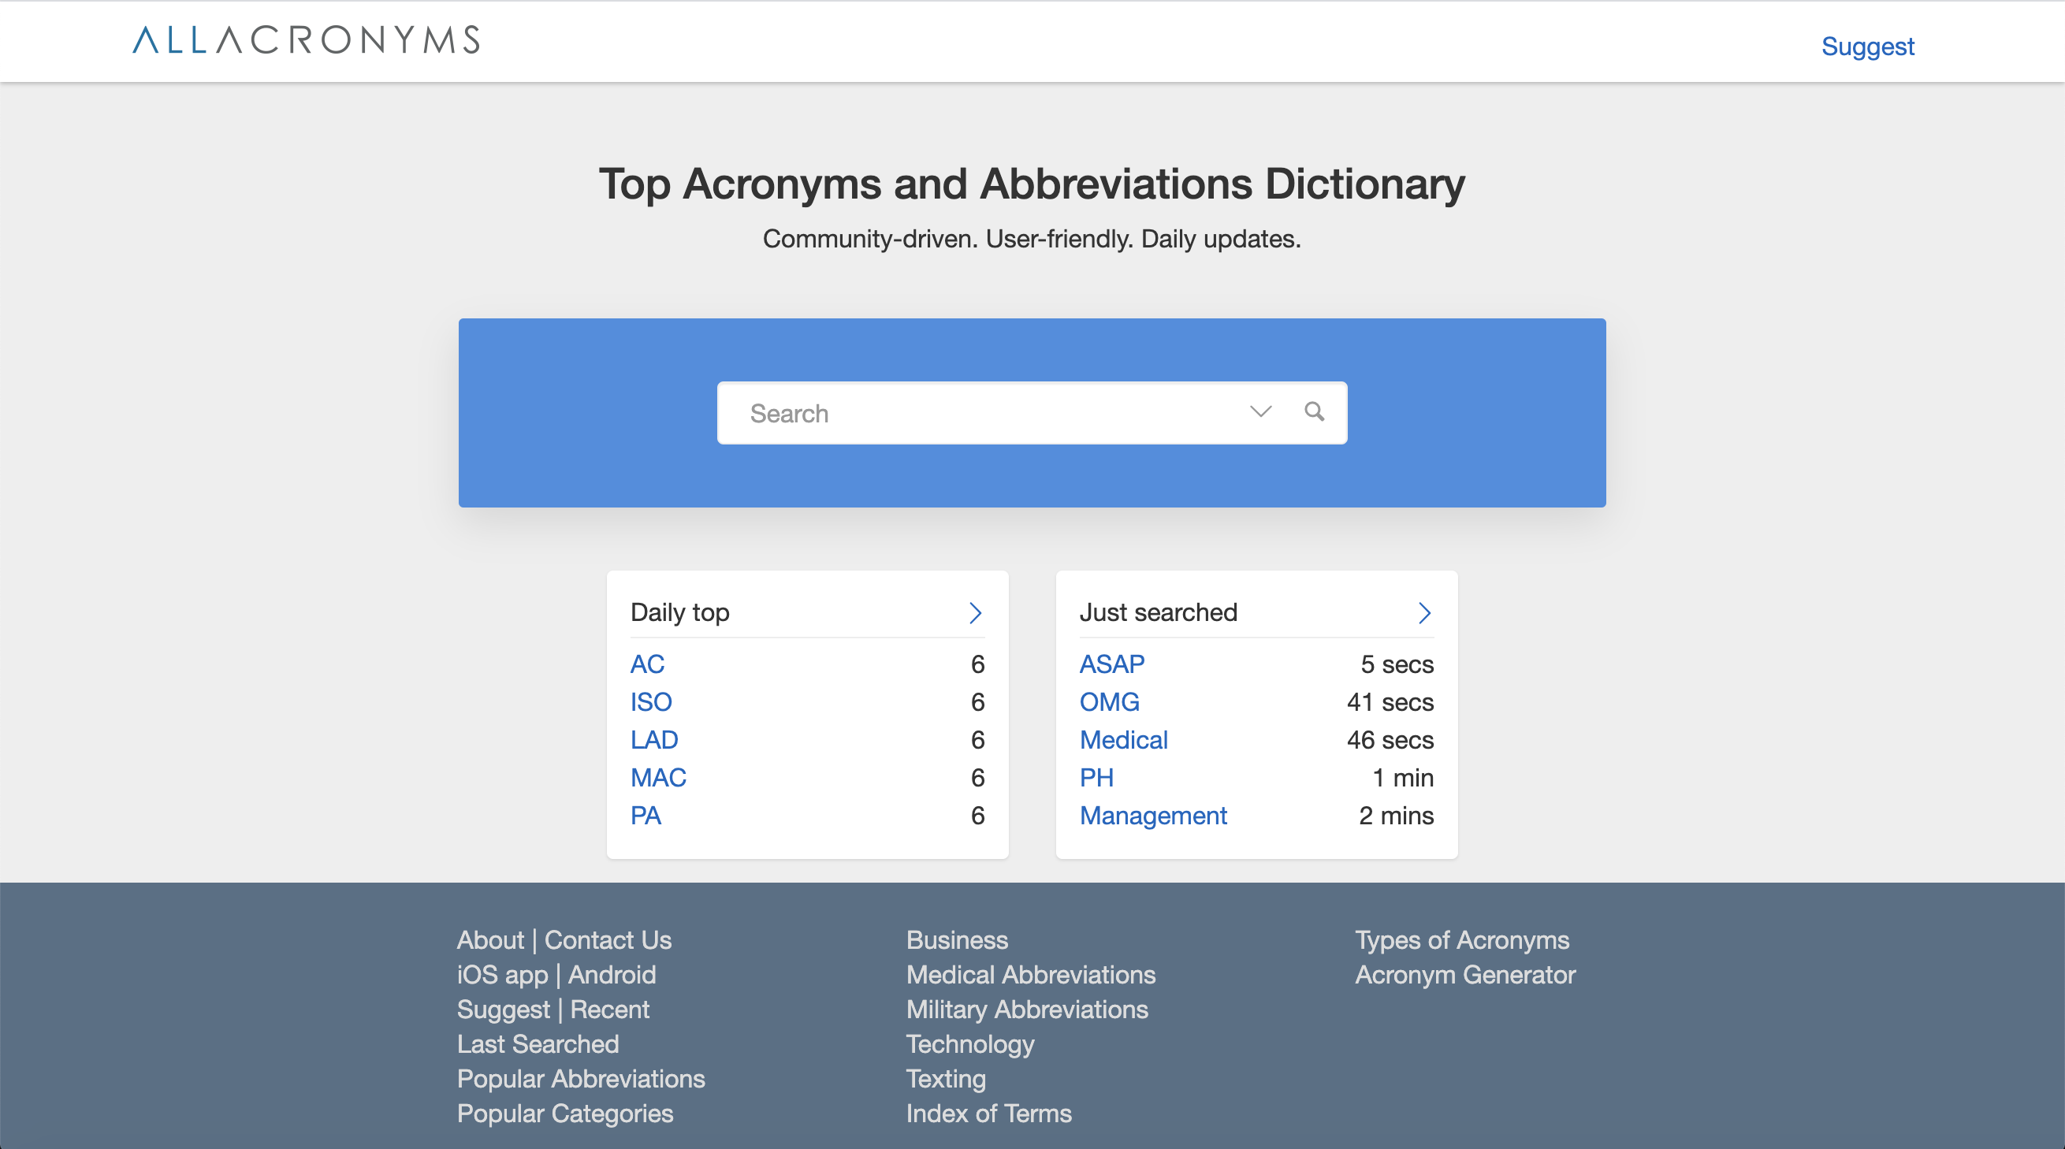This screenshot has height=1149, width=2065.
Task: Click the Search input field
Action: (962, 413)
